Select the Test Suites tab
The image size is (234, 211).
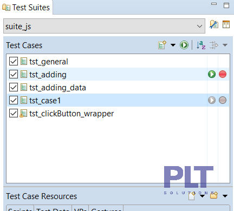coord(27,8)
